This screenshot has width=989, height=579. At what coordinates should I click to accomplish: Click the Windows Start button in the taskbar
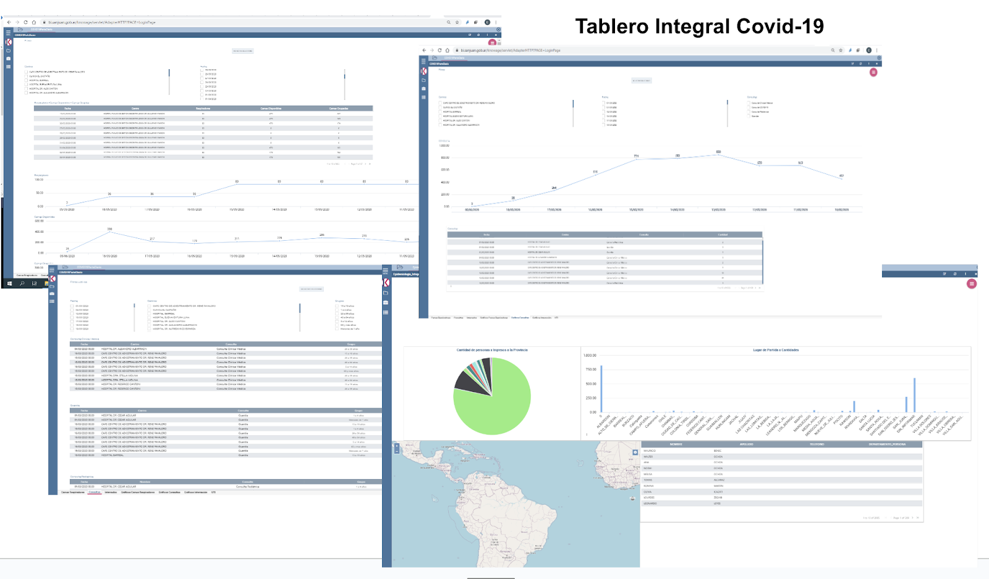(x=10, y=283)
